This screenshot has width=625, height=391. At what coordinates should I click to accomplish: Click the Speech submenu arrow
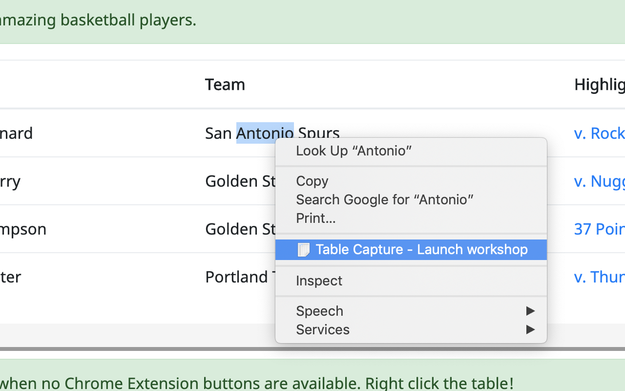click(530, 311)
